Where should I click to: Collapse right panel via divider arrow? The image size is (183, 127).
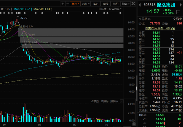136,88
